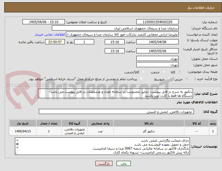Click the بازگشت (back) button
The height and width of the screenshot is (171, 222).
point(104,164)
